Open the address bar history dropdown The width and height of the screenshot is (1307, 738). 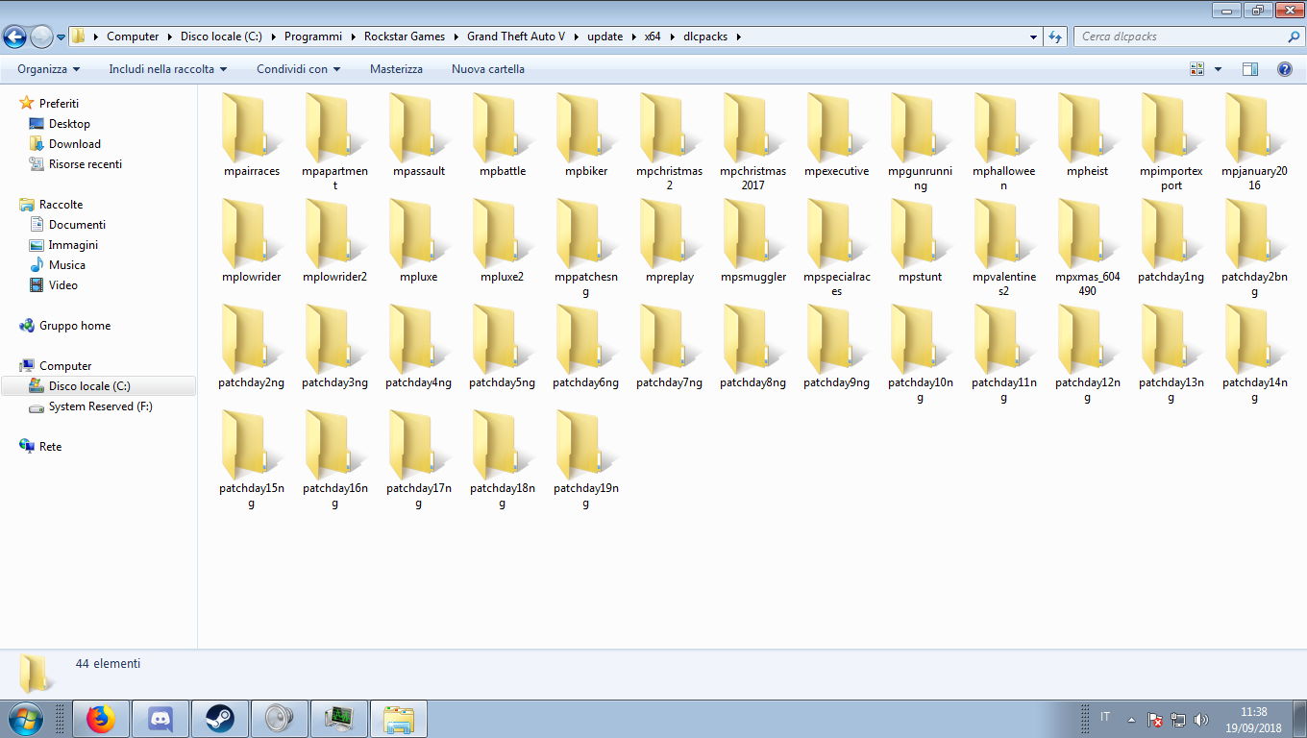[1034, 37]
